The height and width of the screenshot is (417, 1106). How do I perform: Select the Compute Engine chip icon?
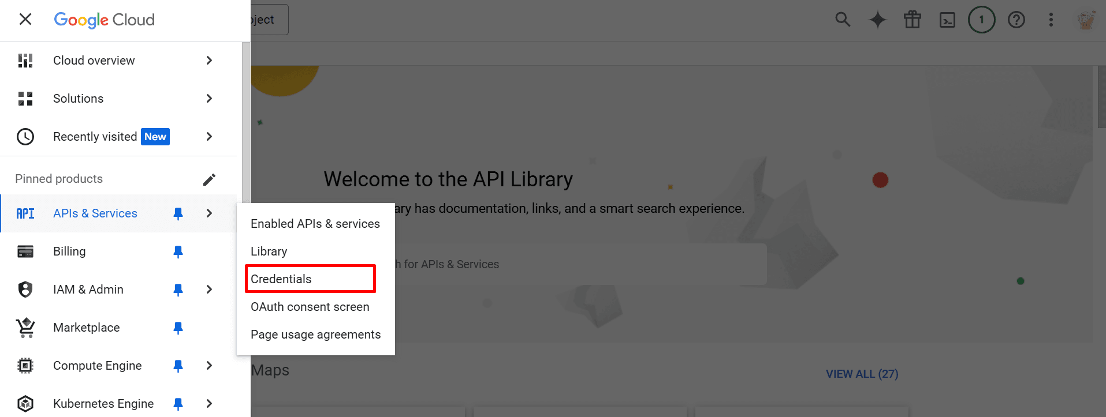click(25, 366)
